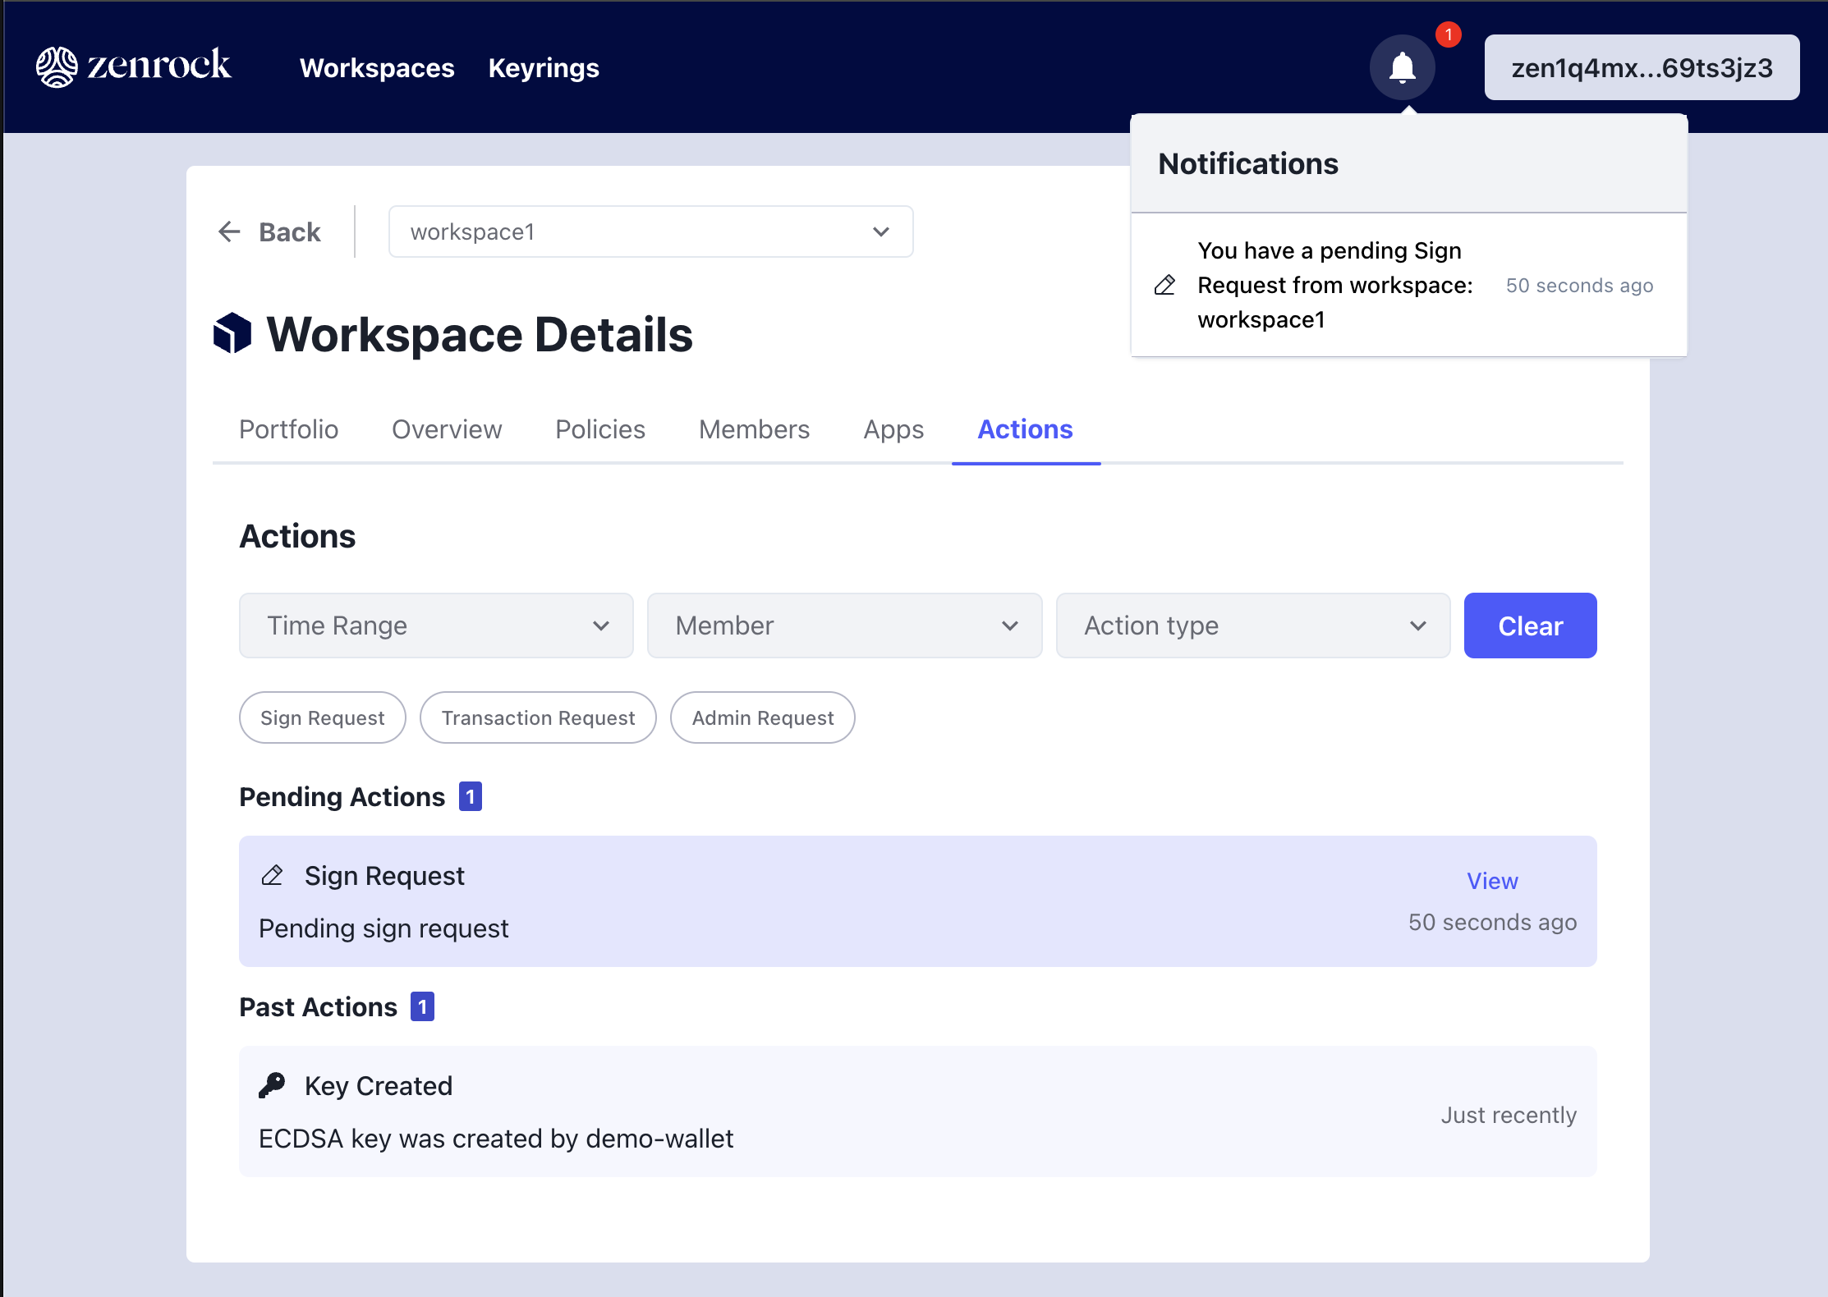1828x1297 pixels.
Task: Click the 'Just recently' timestamp
Action: (1509, 1115)
